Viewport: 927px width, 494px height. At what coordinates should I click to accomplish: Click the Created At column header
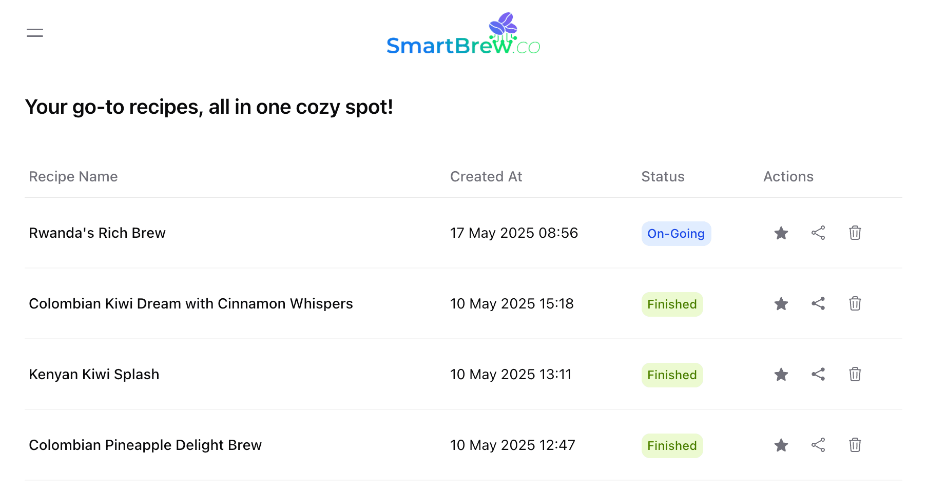(486, 177)
